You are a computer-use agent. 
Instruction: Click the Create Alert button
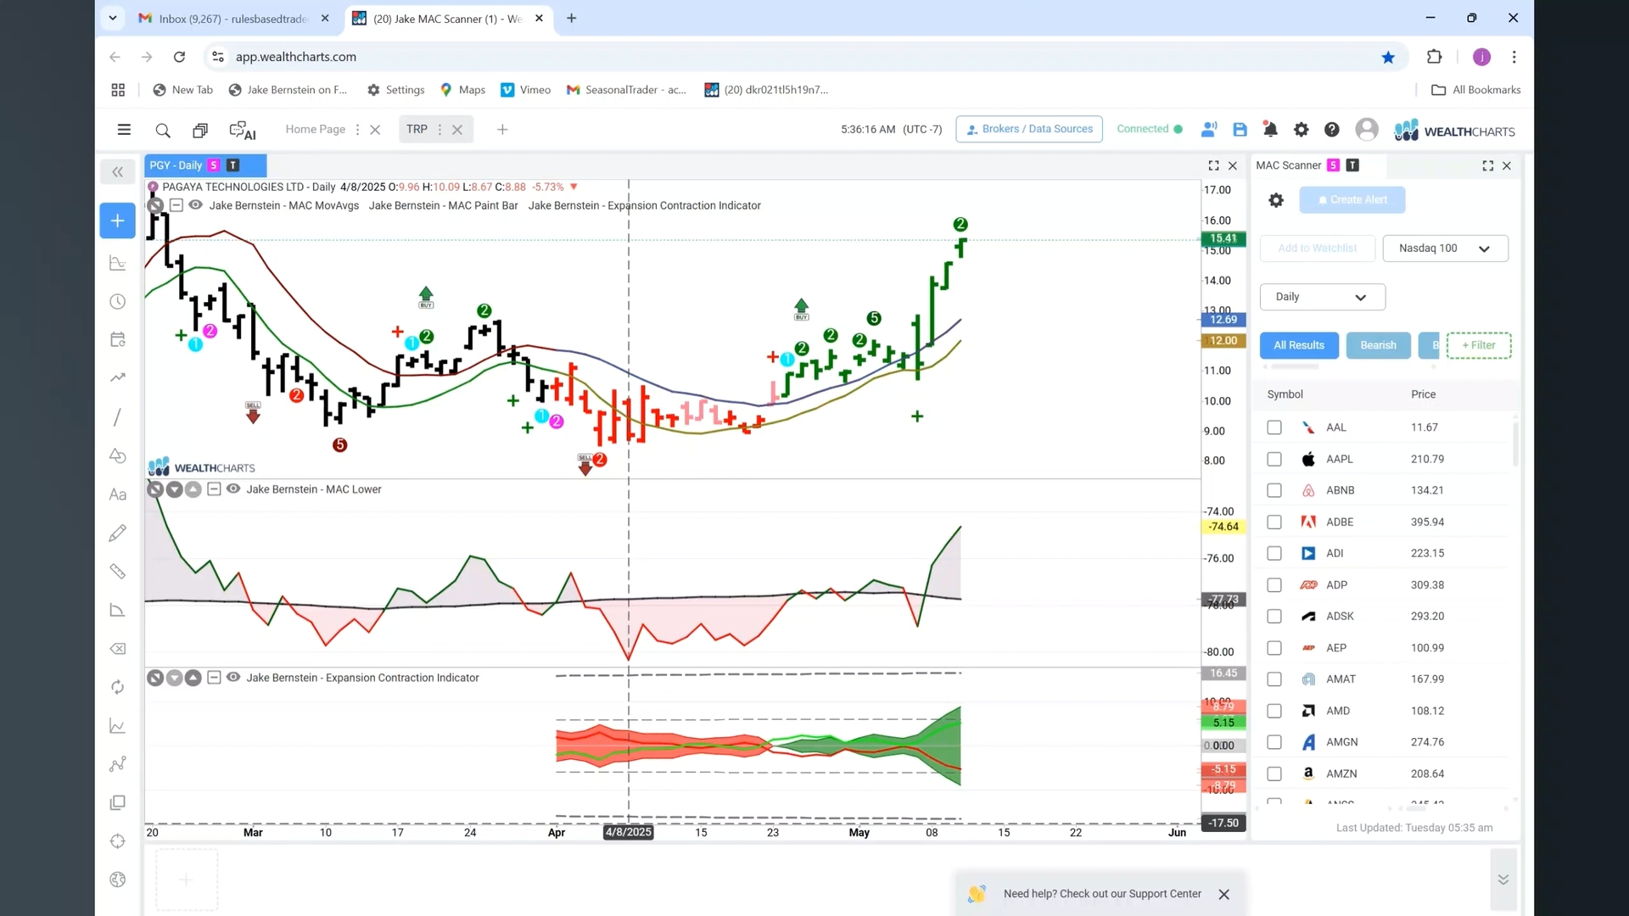click(x=1352, y=200)
